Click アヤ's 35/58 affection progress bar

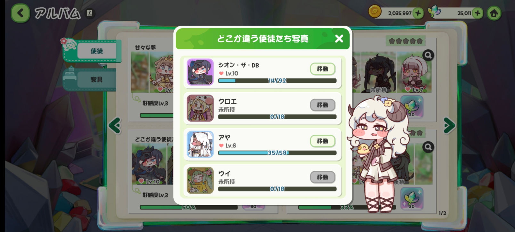tap(277, 153)
